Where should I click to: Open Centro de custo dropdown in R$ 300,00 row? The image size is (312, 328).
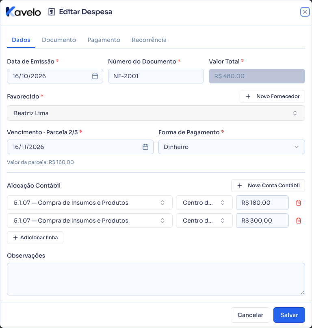[x=204, y=221]
